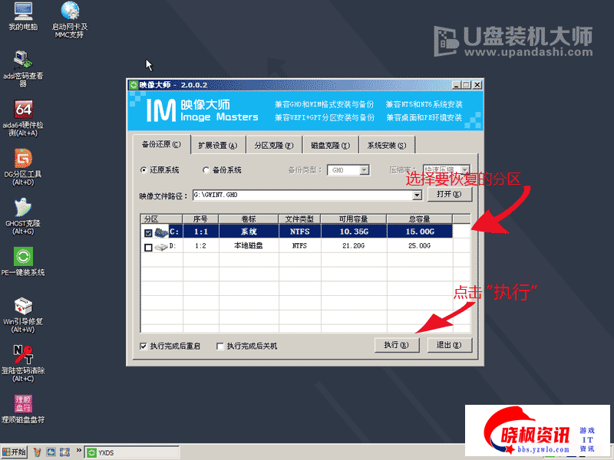Switch to the 扩展设置 tab
This screenshot has height=460, width=614.
coord(217,145)
